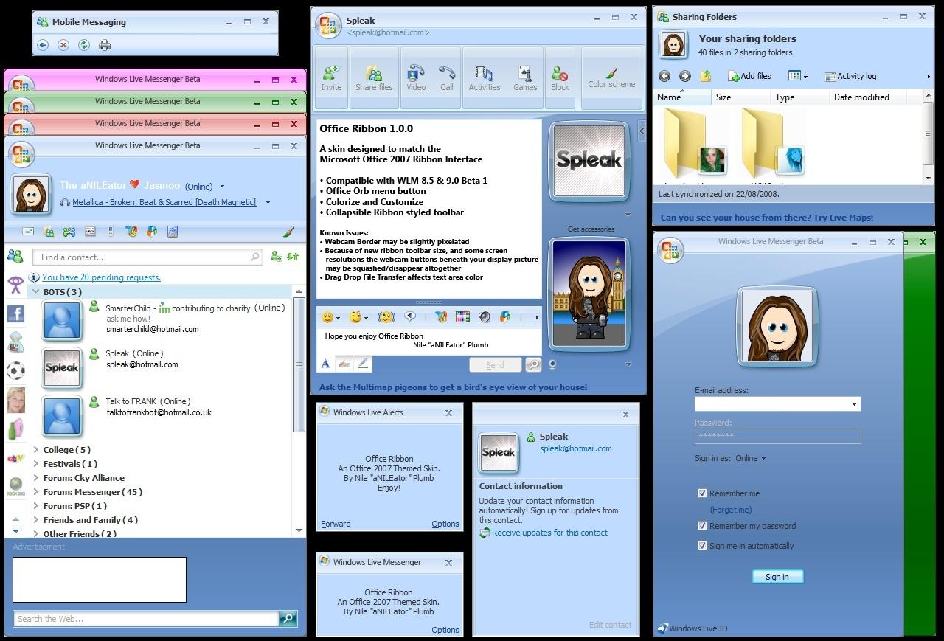The width and height of the screenshot is (944, 641).
Task: Click the sort contacts arrows icon
Action: [293, 257]
